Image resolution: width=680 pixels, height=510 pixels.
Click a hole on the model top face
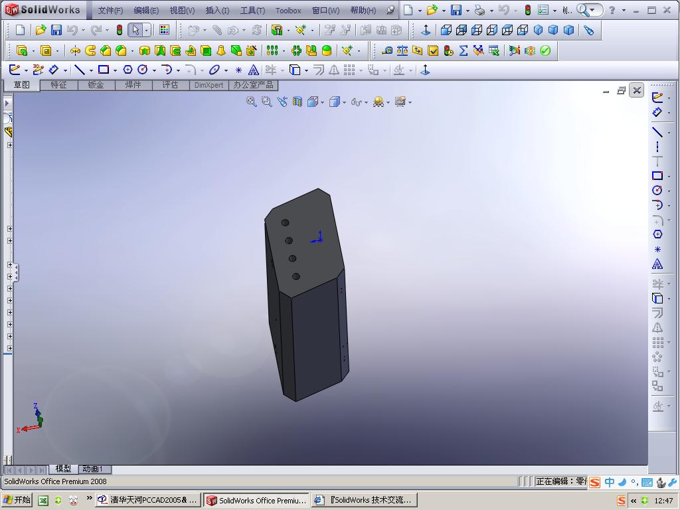click(285, 222)
